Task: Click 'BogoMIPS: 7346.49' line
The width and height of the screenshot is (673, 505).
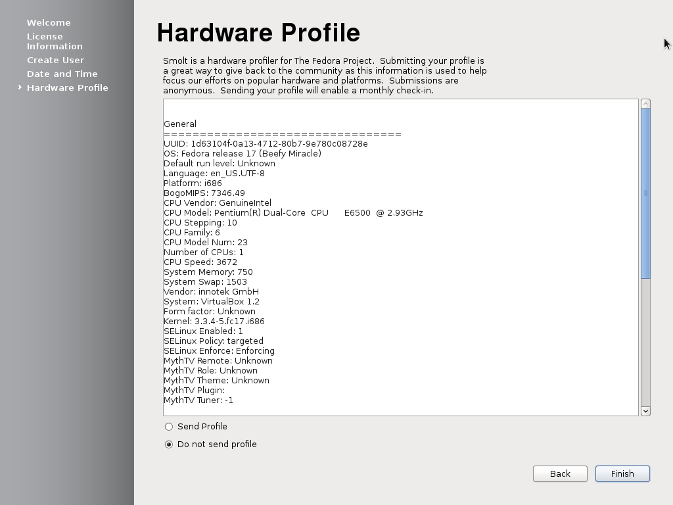Action: point(204,193)
